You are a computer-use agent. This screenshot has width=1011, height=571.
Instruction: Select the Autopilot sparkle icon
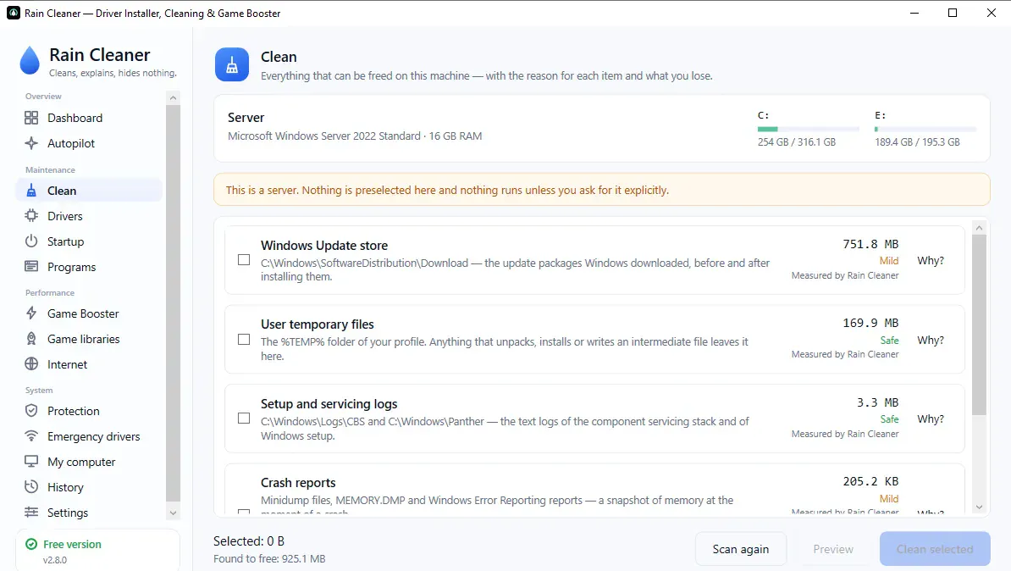pos(31,143)
